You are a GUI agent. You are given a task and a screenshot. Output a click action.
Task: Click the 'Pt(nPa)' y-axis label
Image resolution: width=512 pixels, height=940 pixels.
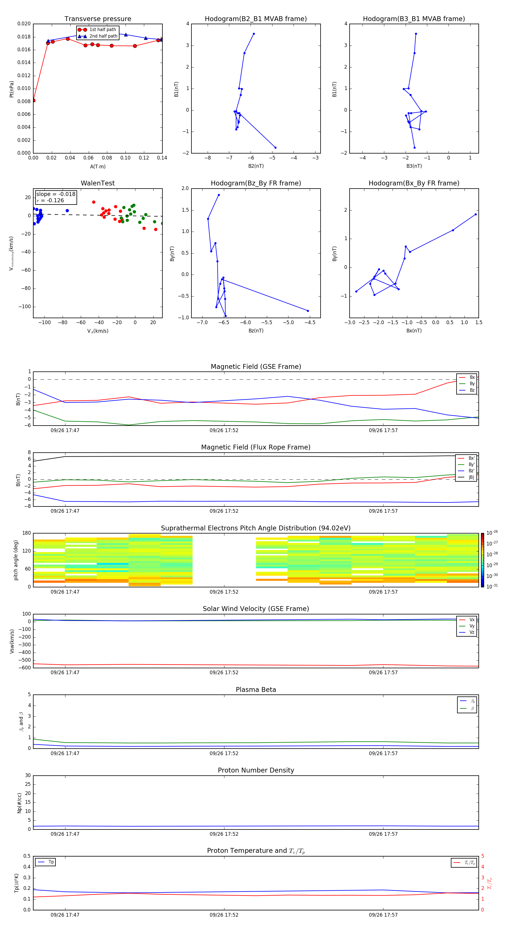point(11,89)
